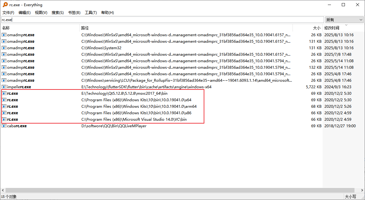365x200 pixels.
Task: Open the 视图(V) menu
Action: 41,13
